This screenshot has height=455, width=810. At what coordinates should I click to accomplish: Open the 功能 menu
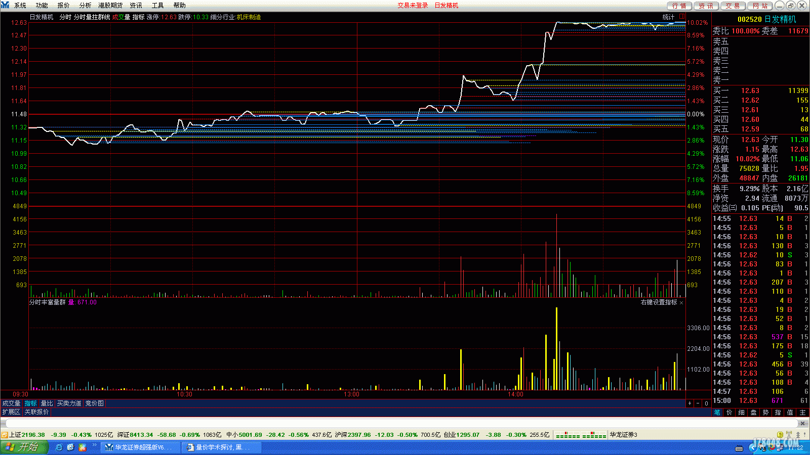(42, 6)
